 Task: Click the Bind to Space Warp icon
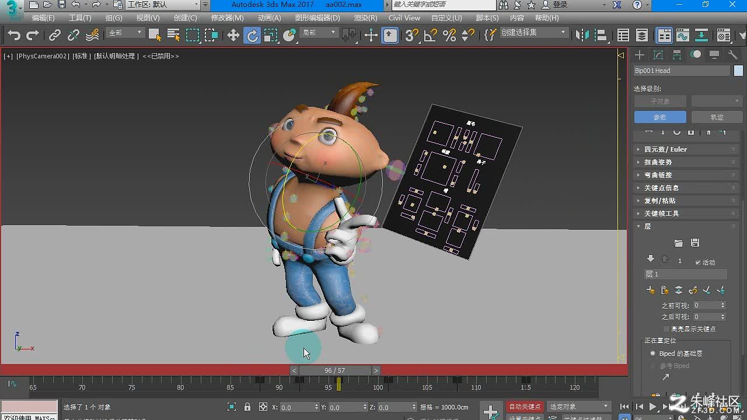coord(92,36)
